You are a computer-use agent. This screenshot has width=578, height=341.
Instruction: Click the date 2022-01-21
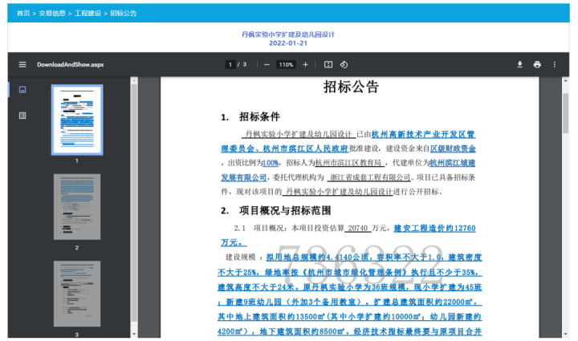click(x=288, y=43)
